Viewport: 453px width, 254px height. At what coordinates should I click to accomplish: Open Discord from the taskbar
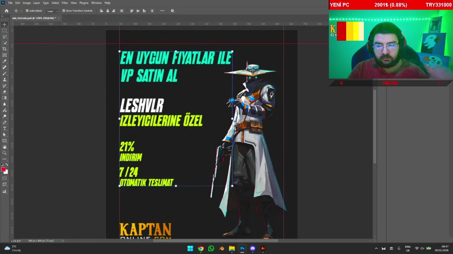click(x=252, y=248)
